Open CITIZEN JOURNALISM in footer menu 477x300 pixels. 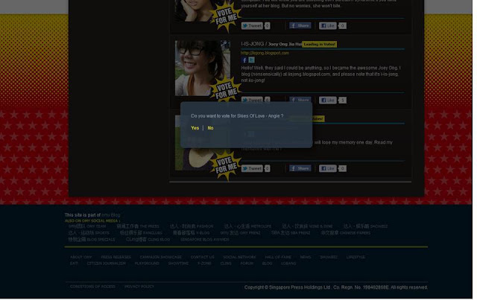coord(106,264)
